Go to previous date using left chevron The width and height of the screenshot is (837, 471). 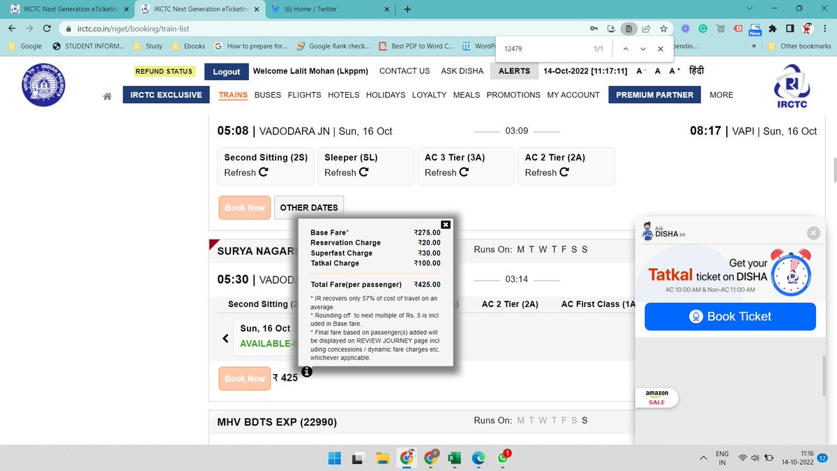tap(225, 338)
